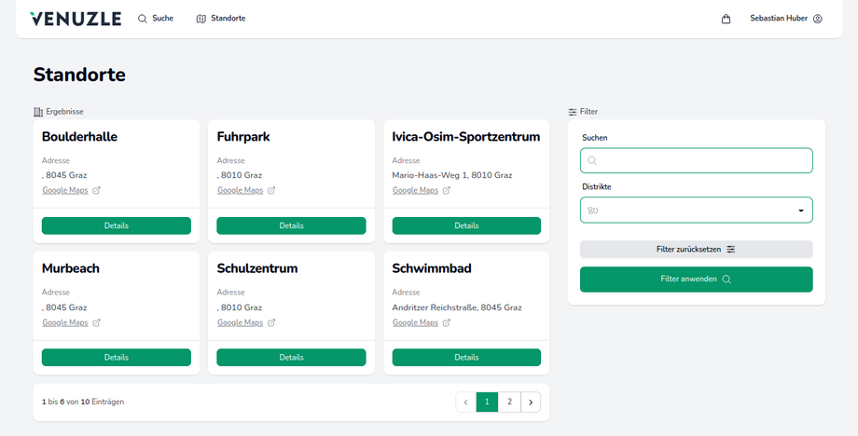The image size is (858, 436).
Task: Go to next results page arrow
Action: point(531,402)
